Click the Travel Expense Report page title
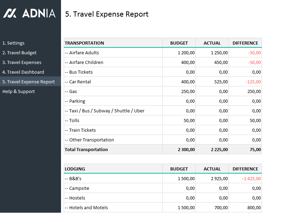The width and height of the screenshot is (285, 213). point(106,14)
